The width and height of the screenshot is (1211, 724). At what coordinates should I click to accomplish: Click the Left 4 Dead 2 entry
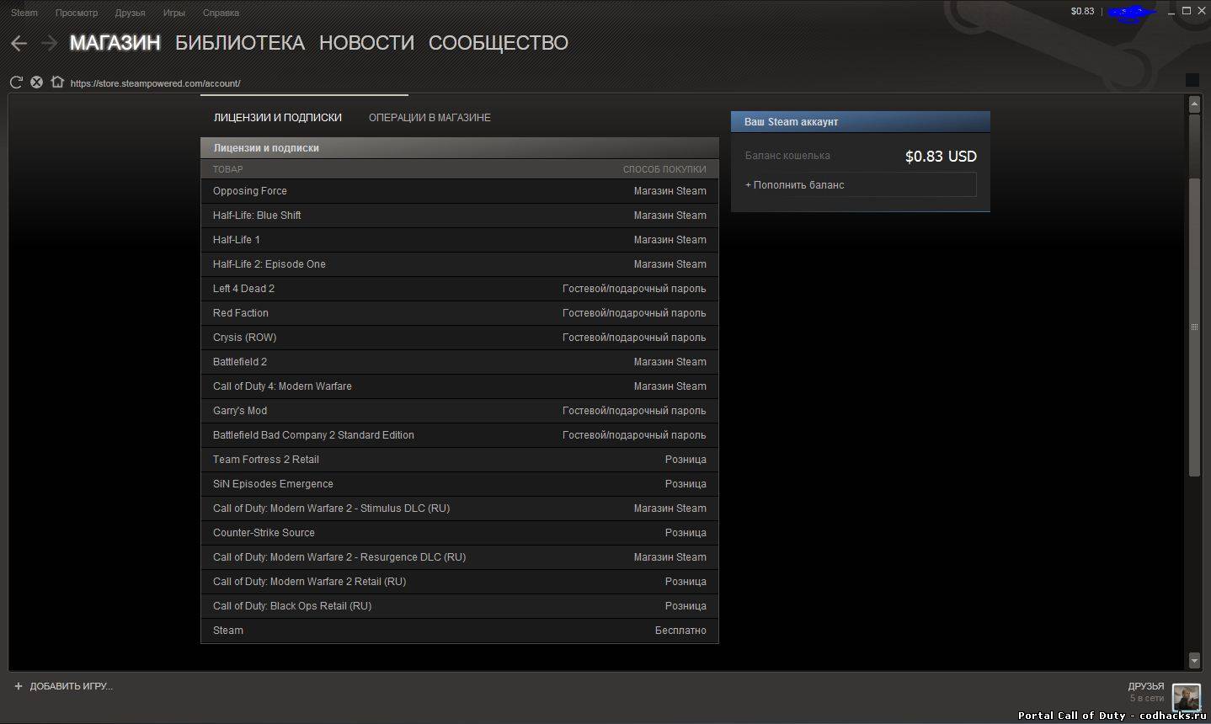(x=460, y=289)
